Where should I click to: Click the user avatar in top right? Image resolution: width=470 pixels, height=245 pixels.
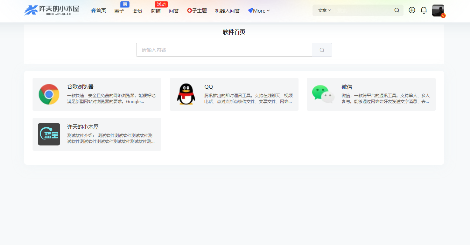point(438,11)
